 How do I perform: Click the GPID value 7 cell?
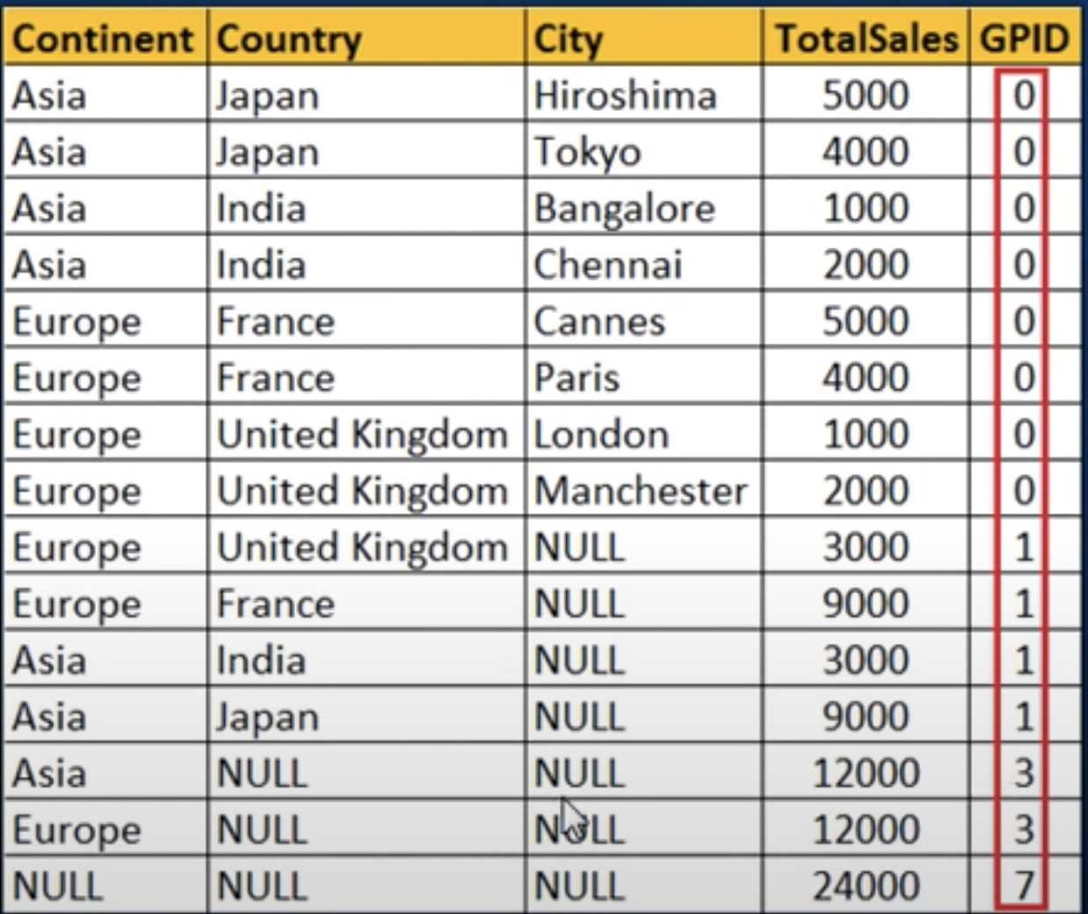1025,885
